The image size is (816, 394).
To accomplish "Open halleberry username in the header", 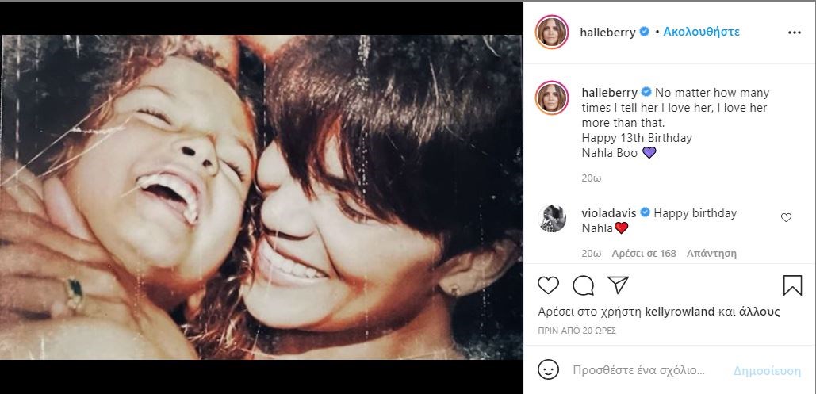I will (x=608, y=33).
